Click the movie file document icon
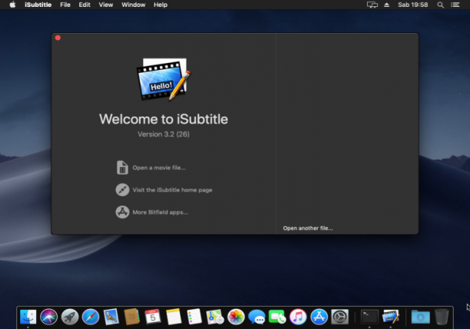This screenshot has height=329, width=470. click(x=122, y=167)
